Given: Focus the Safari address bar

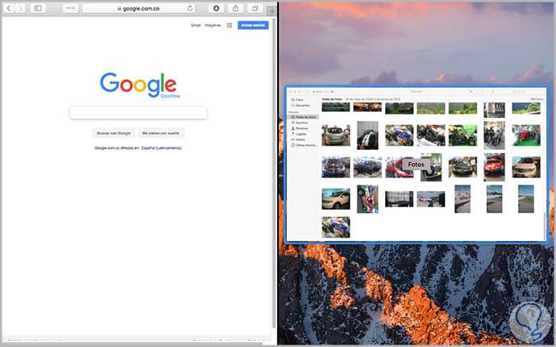Looking at the screenshot, I should (139, 8).
